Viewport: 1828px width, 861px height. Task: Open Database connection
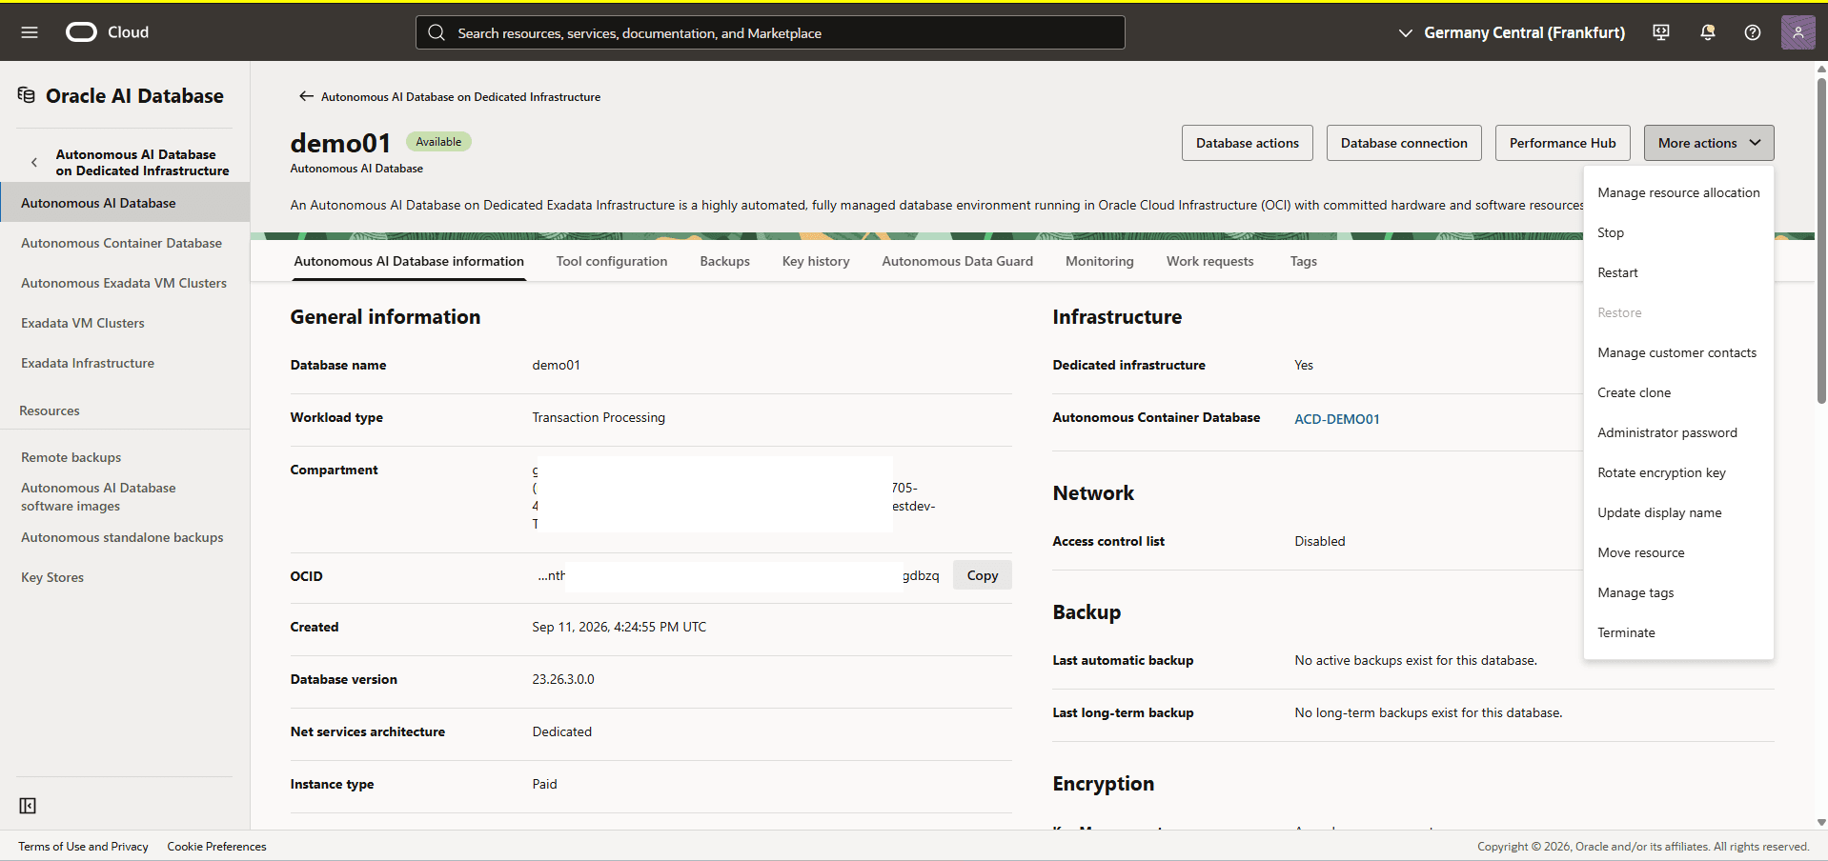pos(1404,143)
